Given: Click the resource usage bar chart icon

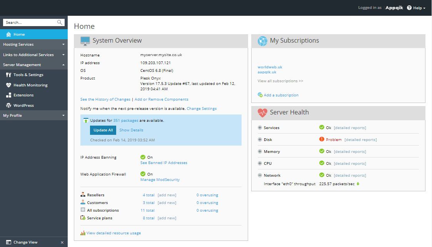Looking at the screenshot, I should pos(83,233).
